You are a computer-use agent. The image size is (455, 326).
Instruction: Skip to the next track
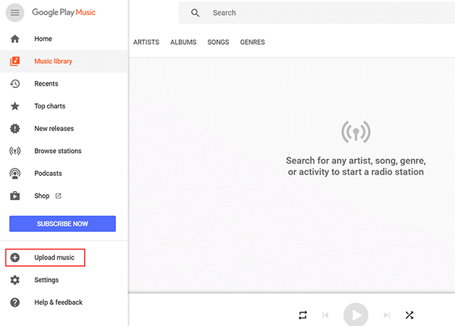point(387,315)
